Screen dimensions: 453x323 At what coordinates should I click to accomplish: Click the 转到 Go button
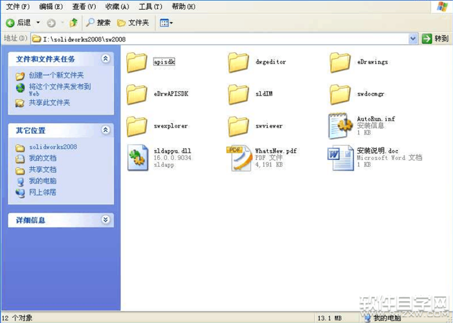click(436, 38)
